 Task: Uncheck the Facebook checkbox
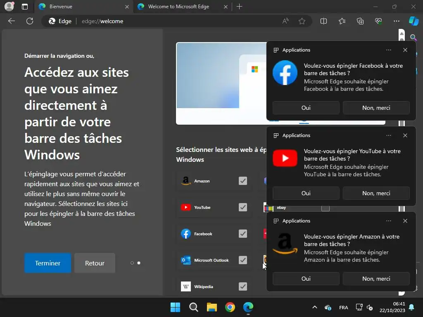pos(243,234)
